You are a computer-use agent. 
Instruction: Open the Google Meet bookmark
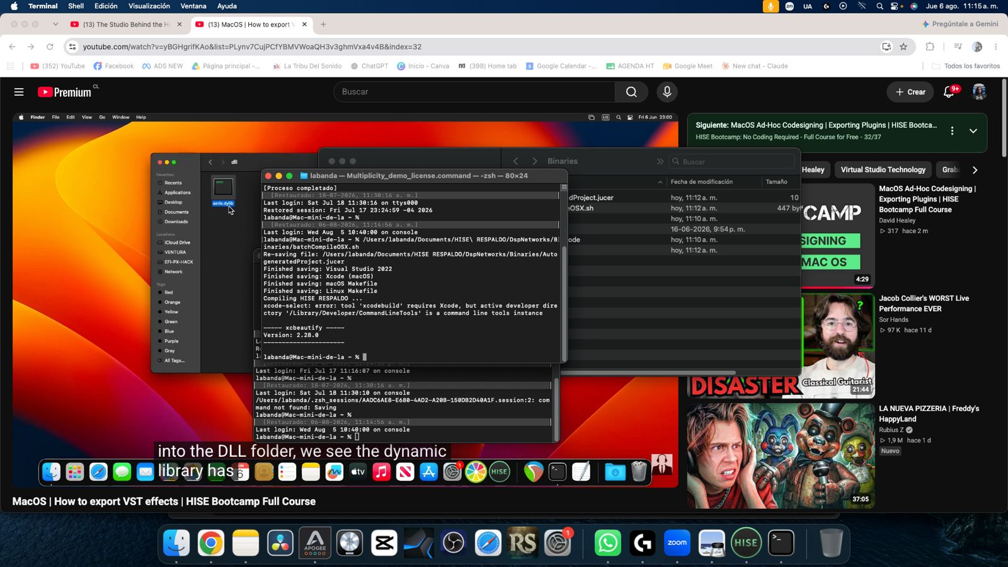(687, 66)
